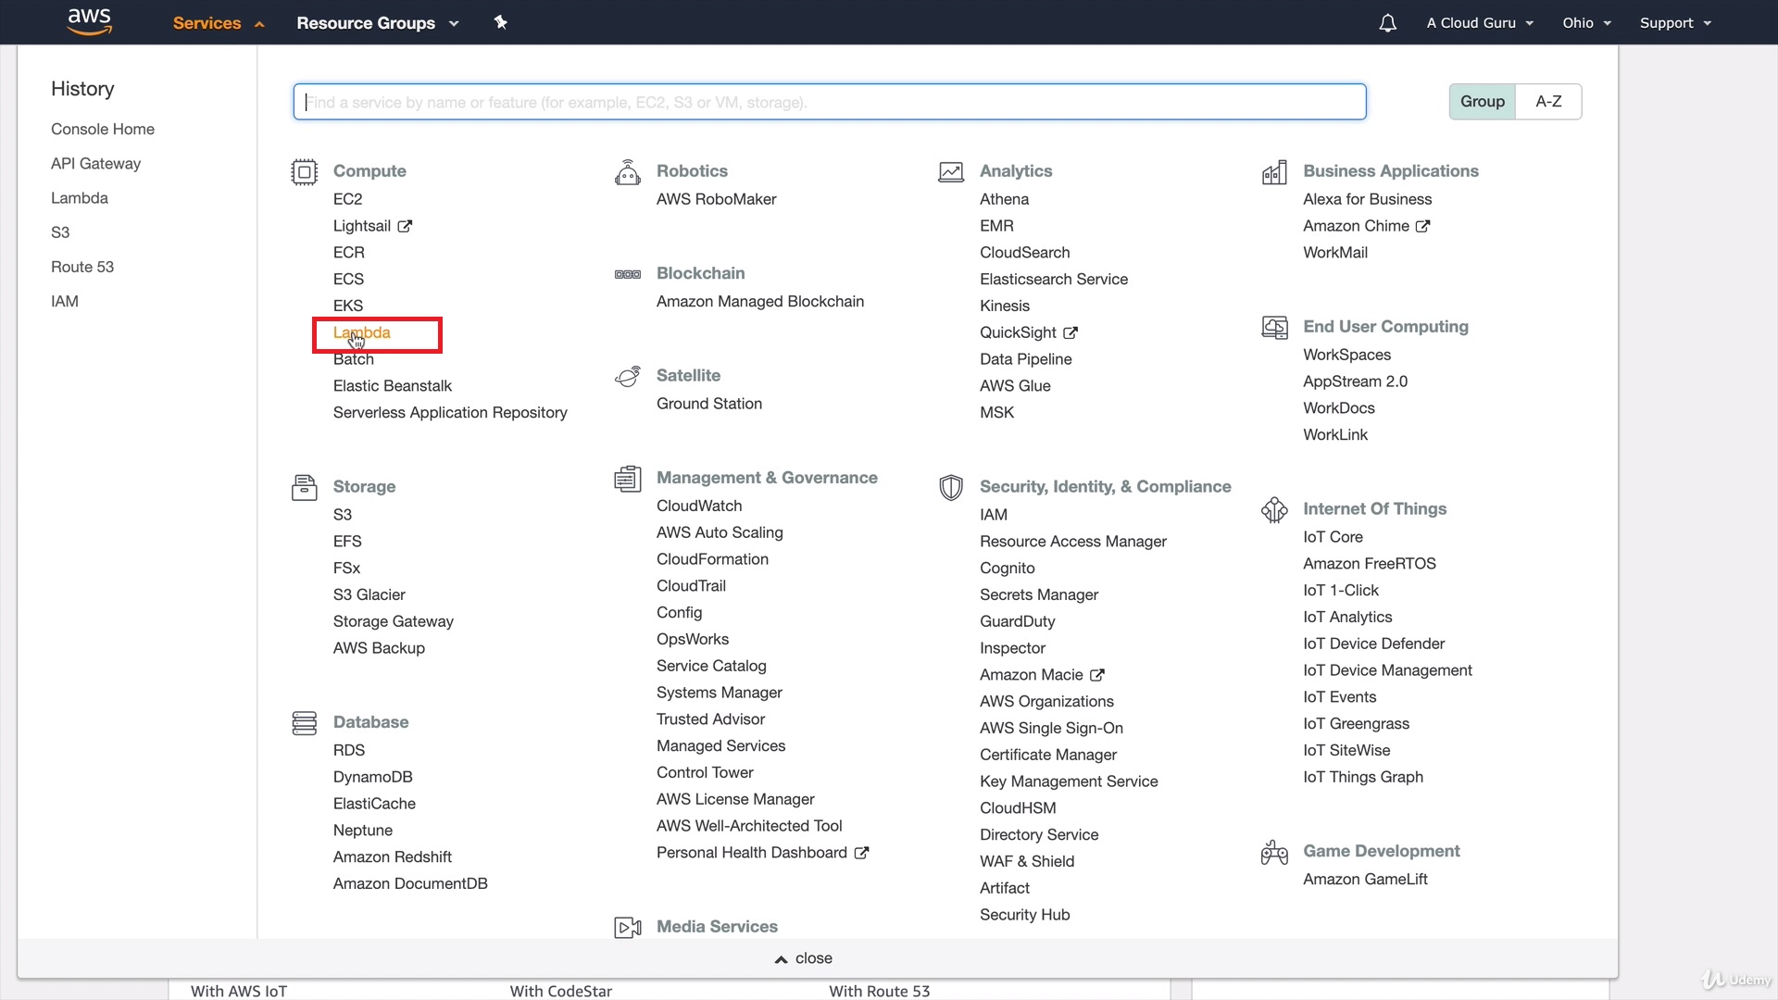Open Lambda under Compute

(x=362, y=333)
